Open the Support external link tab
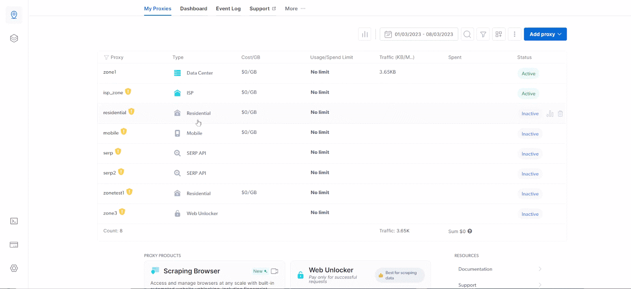 [263, 9]
